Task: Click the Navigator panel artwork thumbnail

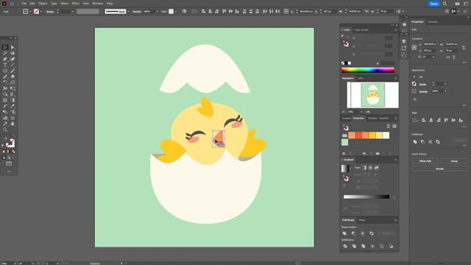Action: click(x=373, y=95)
